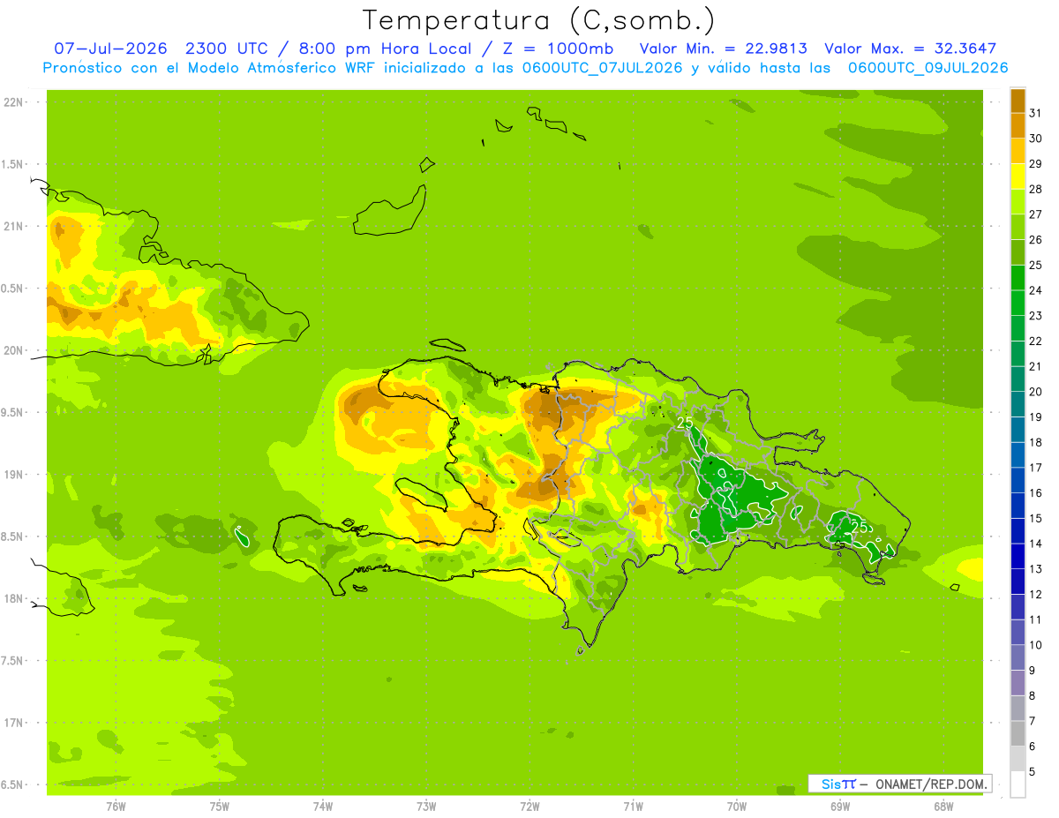Click the yellow legend swatch between 28 and 29
Image resolution: width=1059 pixels, height=818 pixels.
(1018, 176)
